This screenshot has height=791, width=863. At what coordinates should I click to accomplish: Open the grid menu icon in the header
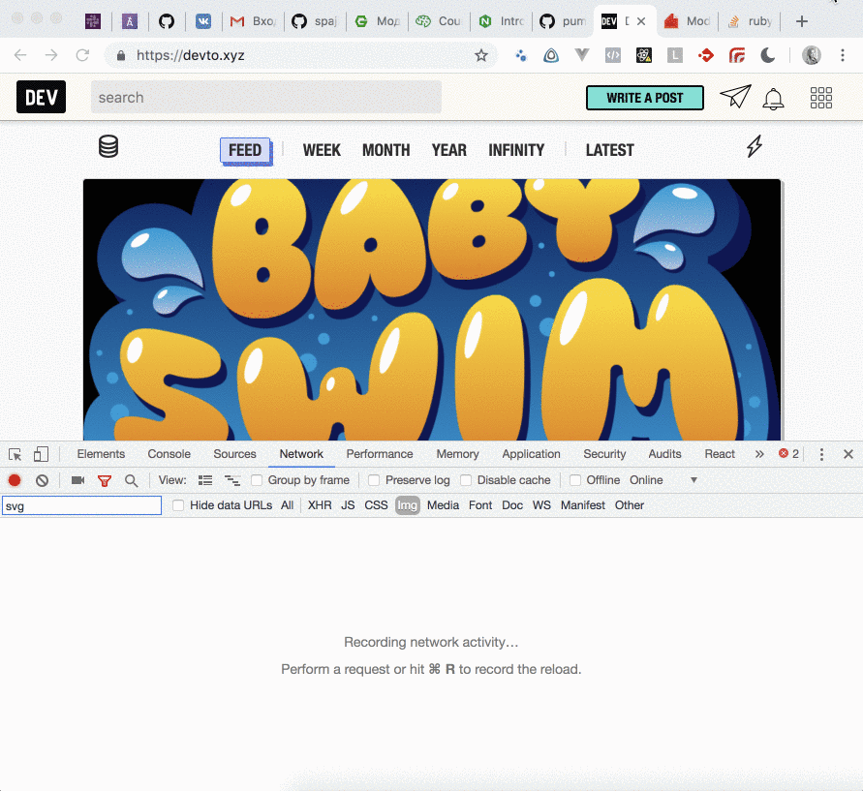coord(820,98)
